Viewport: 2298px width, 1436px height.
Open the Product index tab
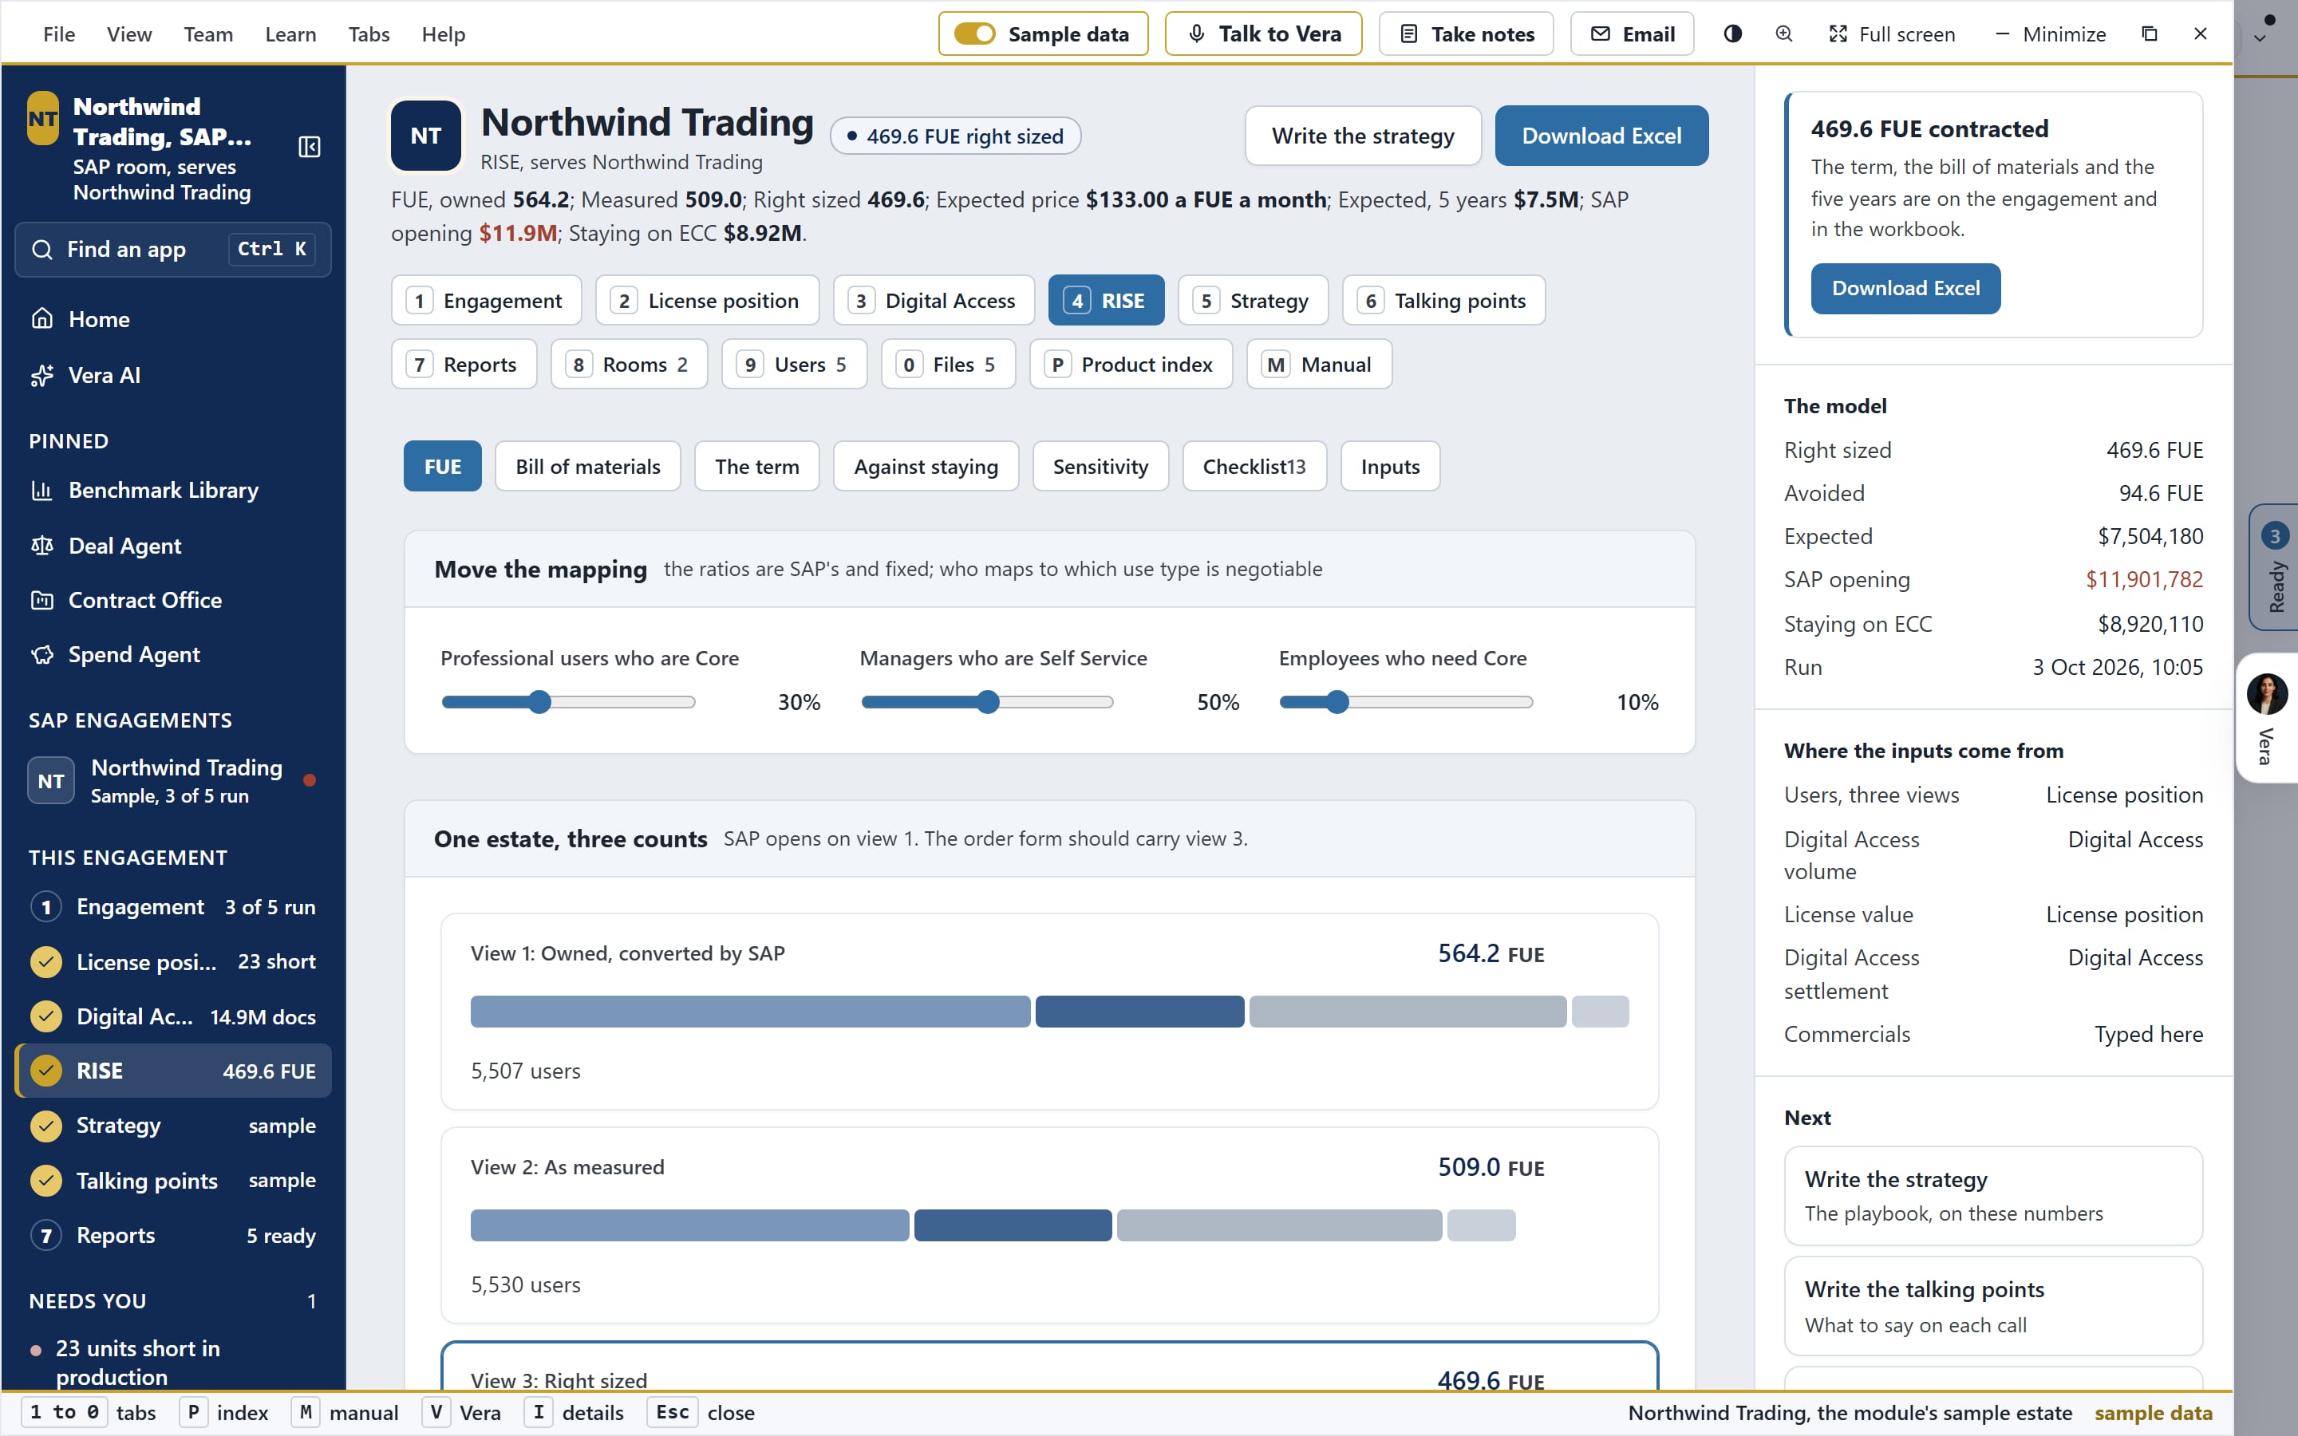click(1131, 364)
